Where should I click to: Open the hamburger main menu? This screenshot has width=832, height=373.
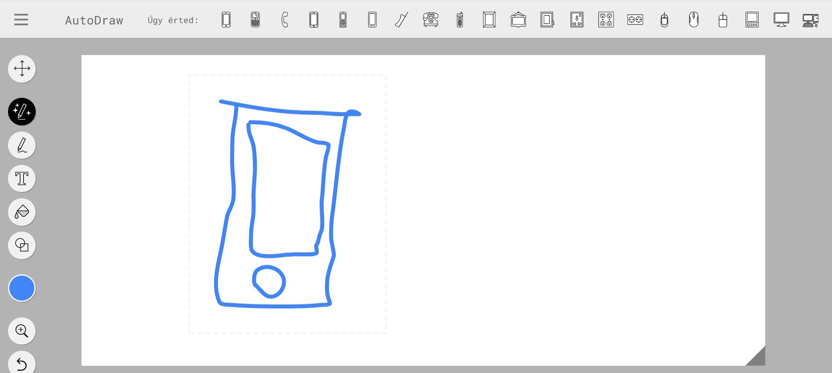21,20
